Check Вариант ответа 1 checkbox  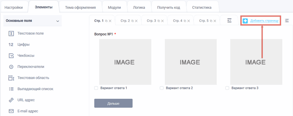click(x=96, y=88)
